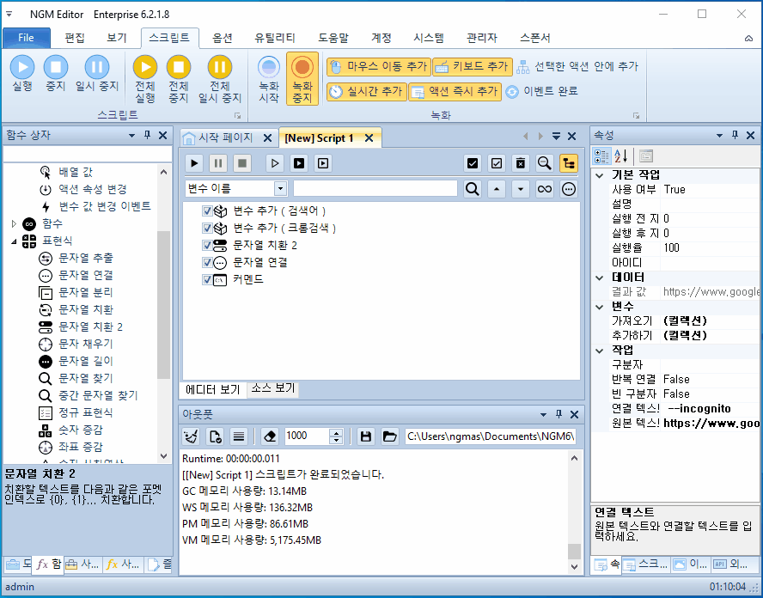Uncheck the 변수 추가 ( 크롬검색 ) checkbox
The height and width of the screenshot is (598, 763).
coord(207,229)
